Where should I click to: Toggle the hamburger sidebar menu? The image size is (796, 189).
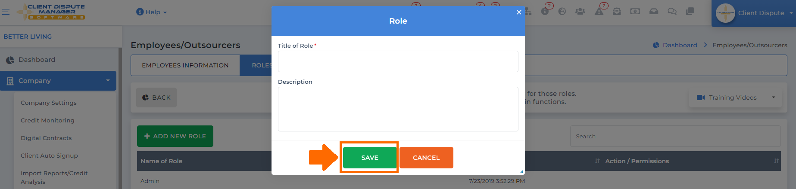coord(6,12)
